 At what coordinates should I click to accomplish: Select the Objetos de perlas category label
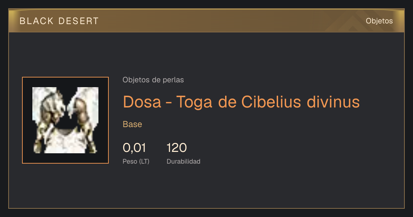[153, 80]
